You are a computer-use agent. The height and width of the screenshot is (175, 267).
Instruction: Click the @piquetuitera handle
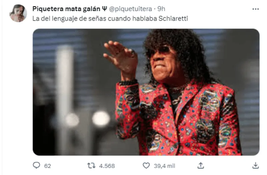(130, 9)
